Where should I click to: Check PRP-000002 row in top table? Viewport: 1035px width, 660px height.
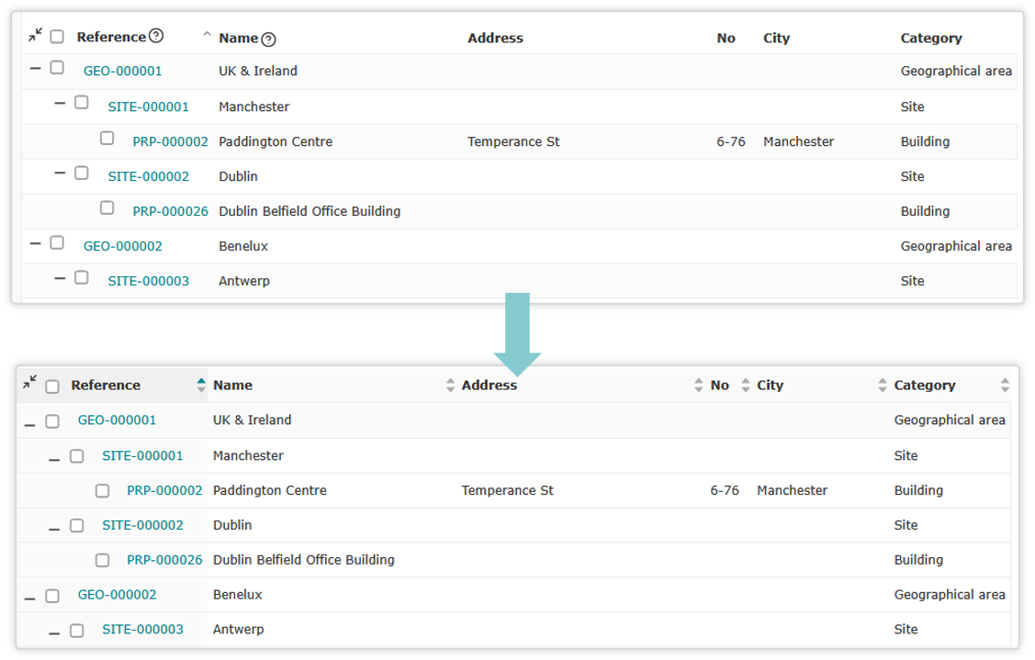coord(107,138)
